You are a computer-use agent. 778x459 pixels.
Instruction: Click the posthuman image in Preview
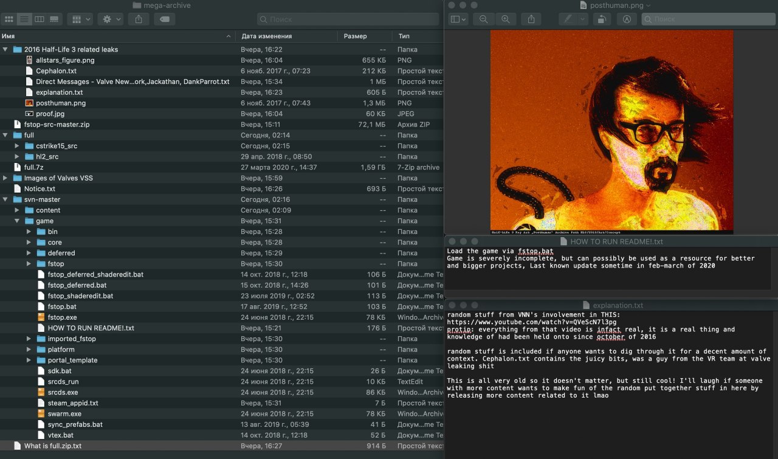pos(611,132)
